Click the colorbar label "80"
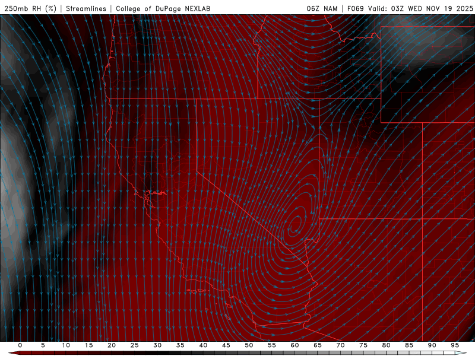The width and height of the screenshot is (475, 356). coord(386,345)
